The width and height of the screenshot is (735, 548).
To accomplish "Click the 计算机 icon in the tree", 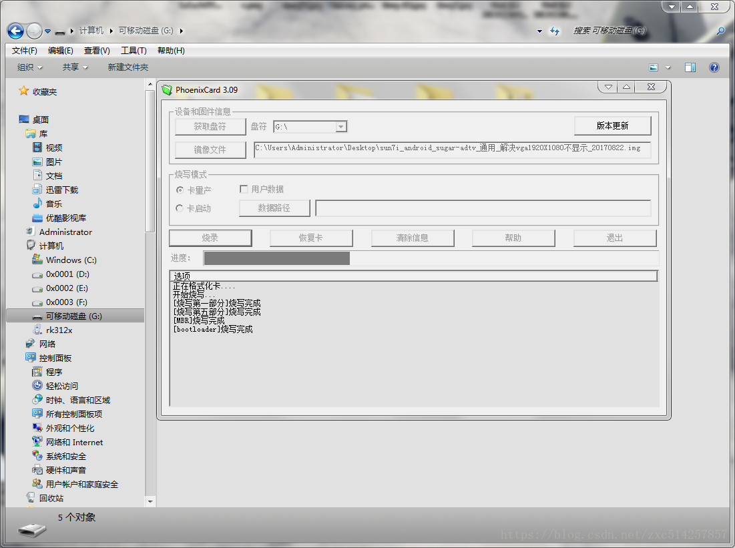I will [x=31, y=245].
